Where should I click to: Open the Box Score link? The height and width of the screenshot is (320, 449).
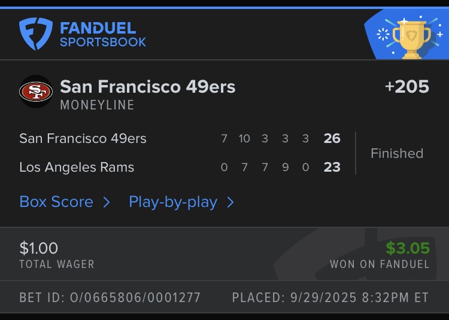[x=56, y=202]
